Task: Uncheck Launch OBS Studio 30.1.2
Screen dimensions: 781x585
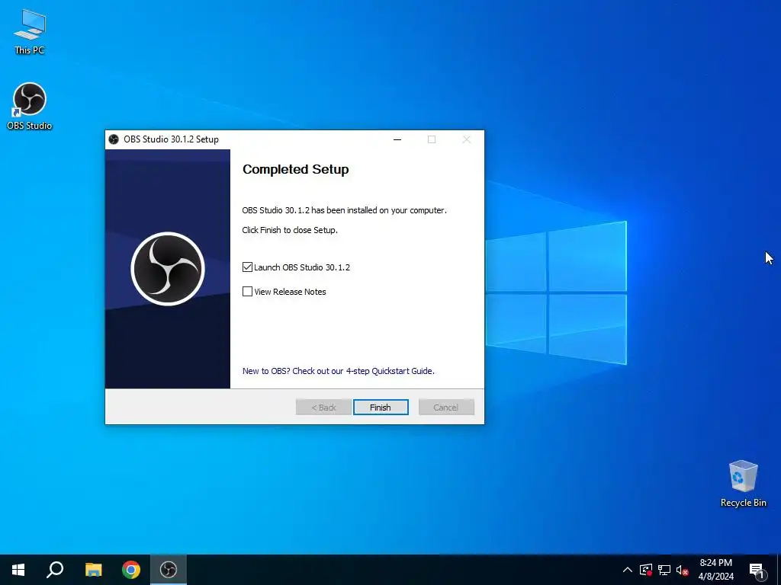Action: (248, 267)
